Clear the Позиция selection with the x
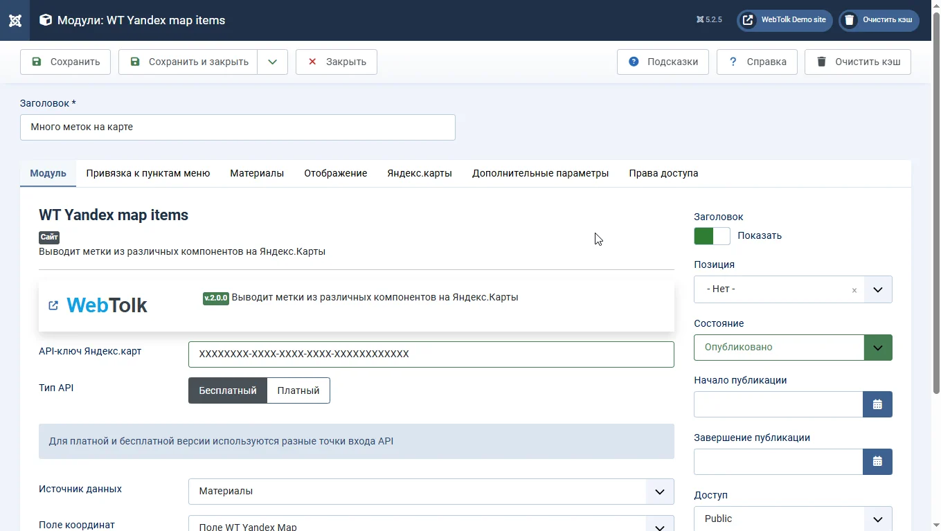 pyautogui.click(x=854, y=290)
